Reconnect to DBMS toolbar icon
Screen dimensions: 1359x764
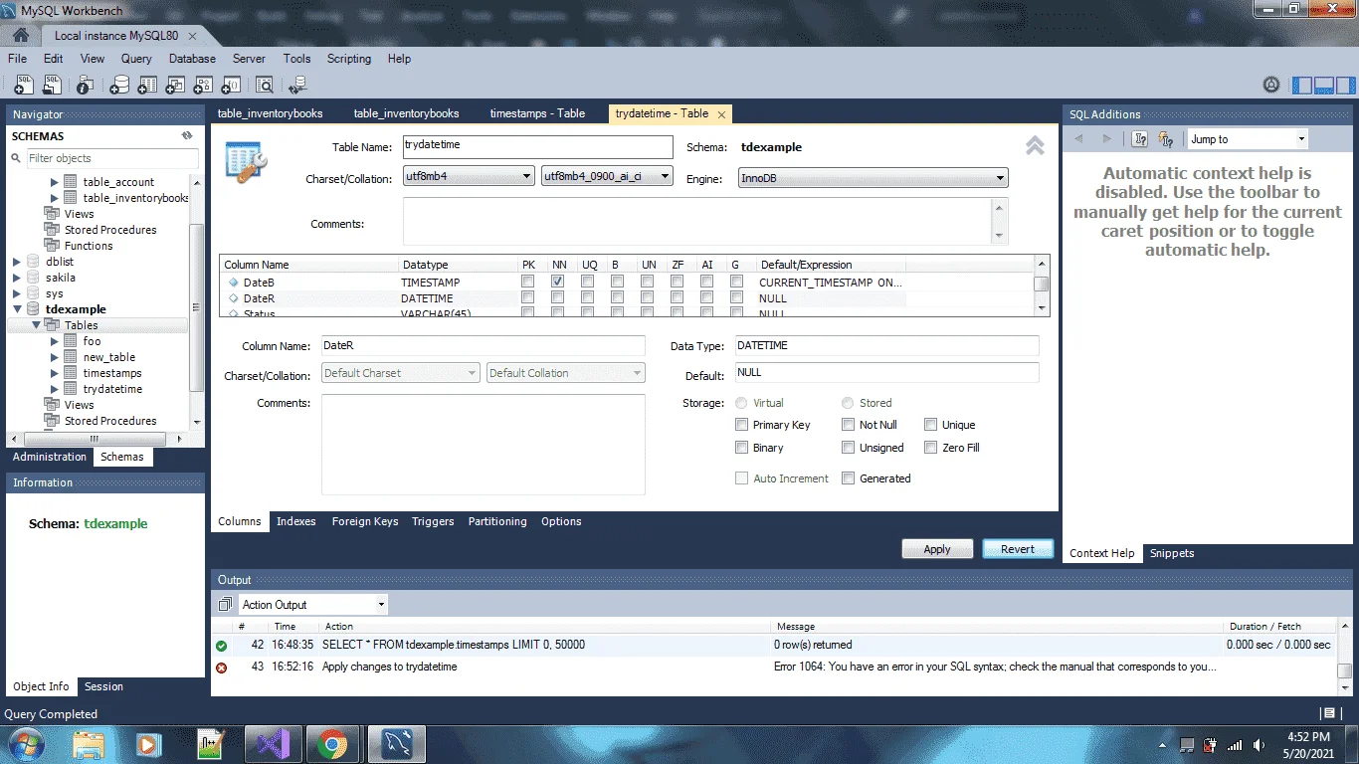point(297,86)
